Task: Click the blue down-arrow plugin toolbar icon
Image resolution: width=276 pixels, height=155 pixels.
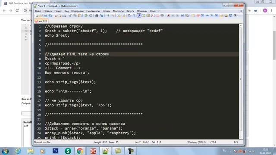Action: [212, 15]
